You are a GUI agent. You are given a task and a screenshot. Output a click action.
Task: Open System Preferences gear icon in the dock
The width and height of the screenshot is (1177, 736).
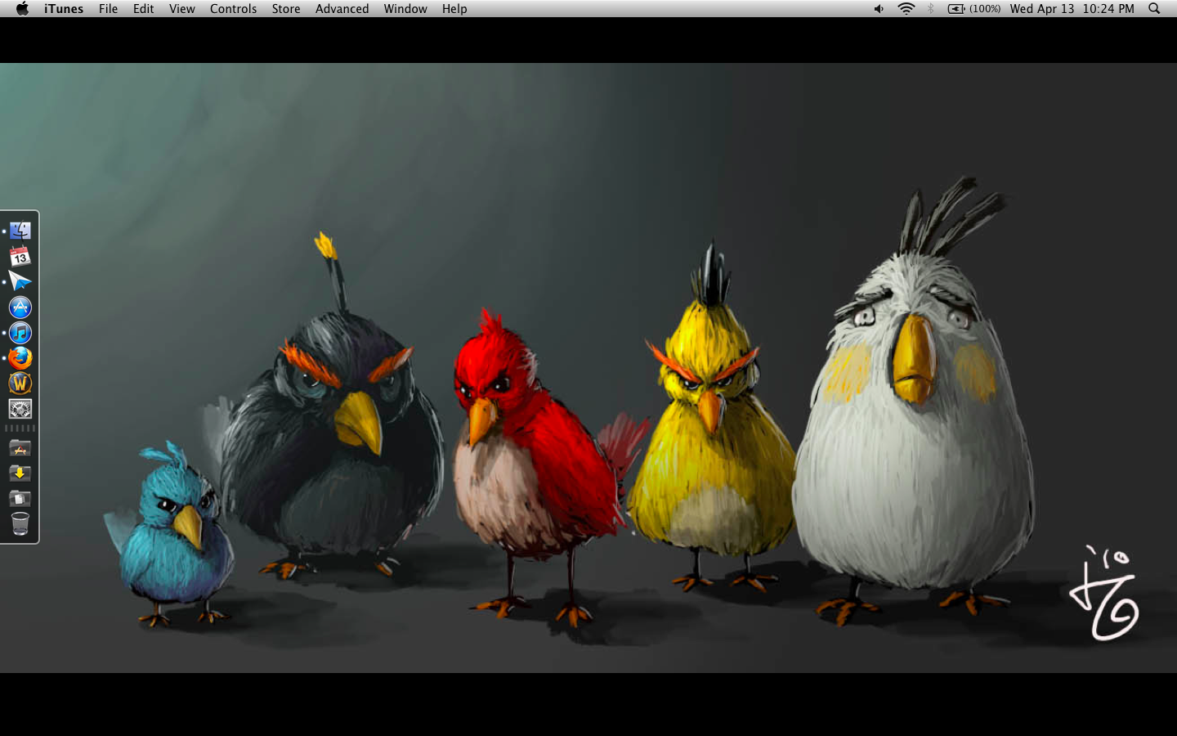pos(20,409)
